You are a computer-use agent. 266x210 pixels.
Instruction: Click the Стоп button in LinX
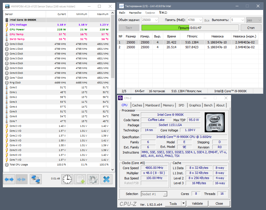point(251,28)
